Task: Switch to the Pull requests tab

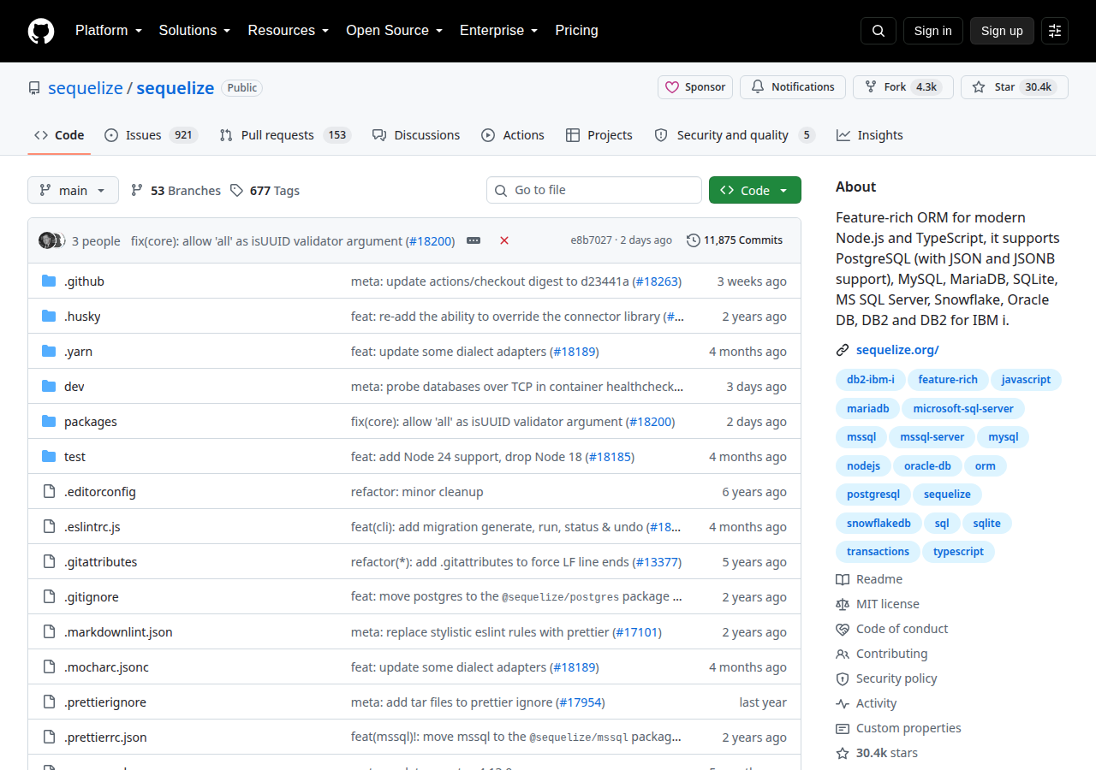Action: (285, 135)
